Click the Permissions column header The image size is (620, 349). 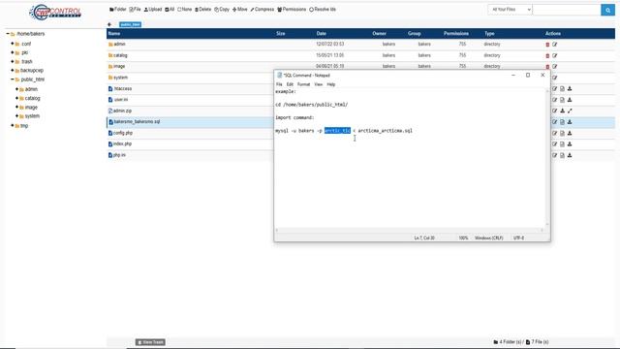(x=456, y=34)
